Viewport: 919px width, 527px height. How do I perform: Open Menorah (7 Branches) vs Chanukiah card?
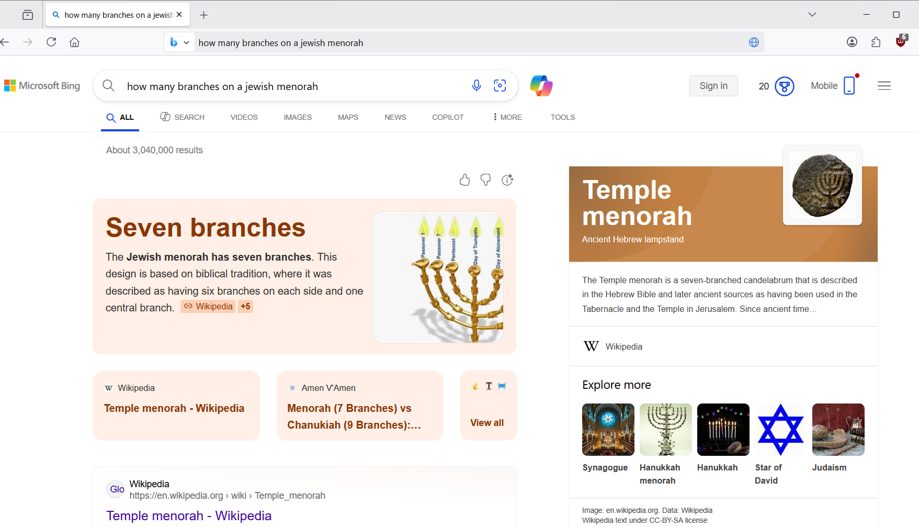(x=360, y=406)
